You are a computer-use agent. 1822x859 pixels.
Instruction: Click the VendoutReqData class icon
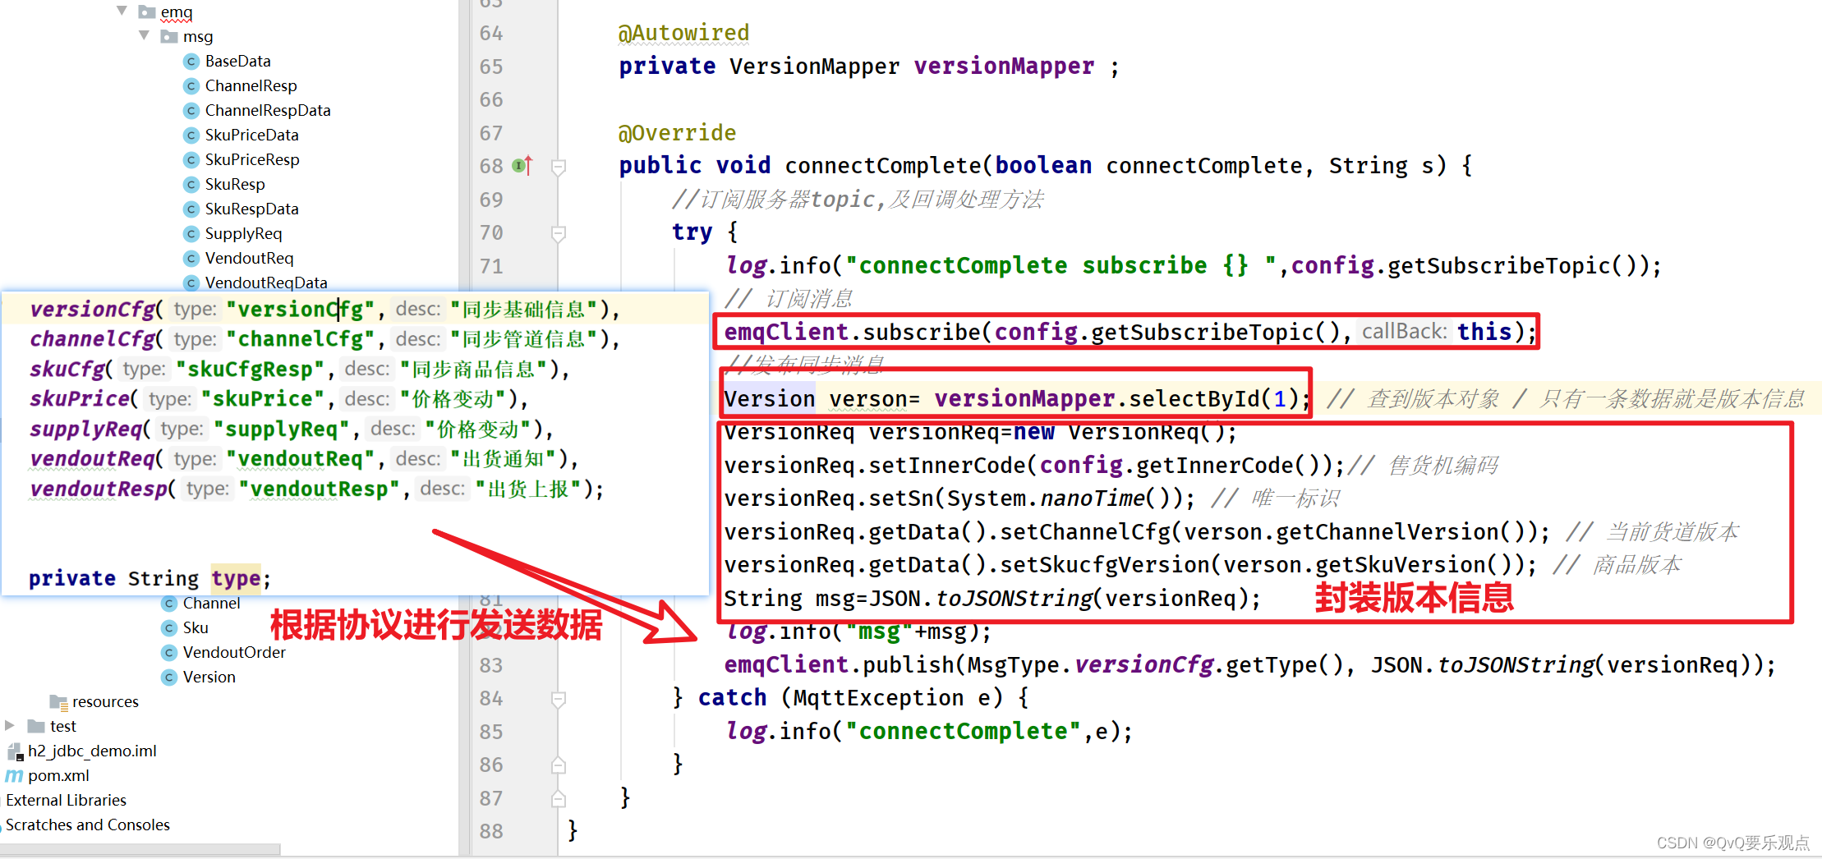click(x=191, y=283)
